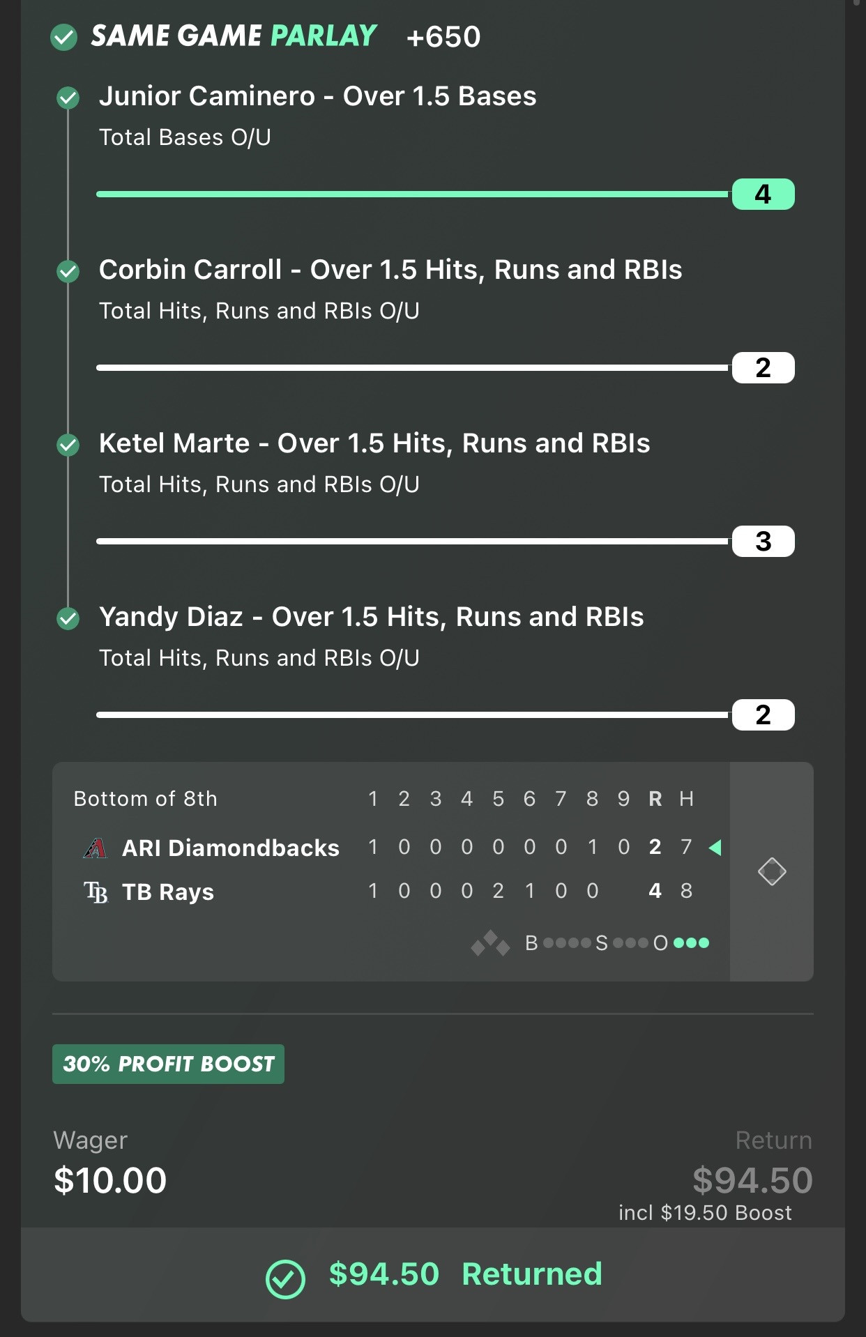Click the Same Game Parlay green checkmark icon
Screen dimensions: 866x1337
pyautogui.click(x=63, y=37)
